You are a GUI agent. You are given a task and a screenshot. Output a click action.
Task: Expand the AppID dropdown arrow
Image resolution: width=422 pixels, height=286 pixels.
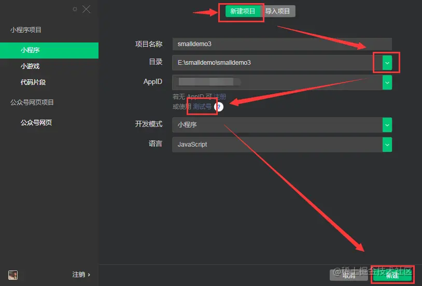(x=387, y=82)
